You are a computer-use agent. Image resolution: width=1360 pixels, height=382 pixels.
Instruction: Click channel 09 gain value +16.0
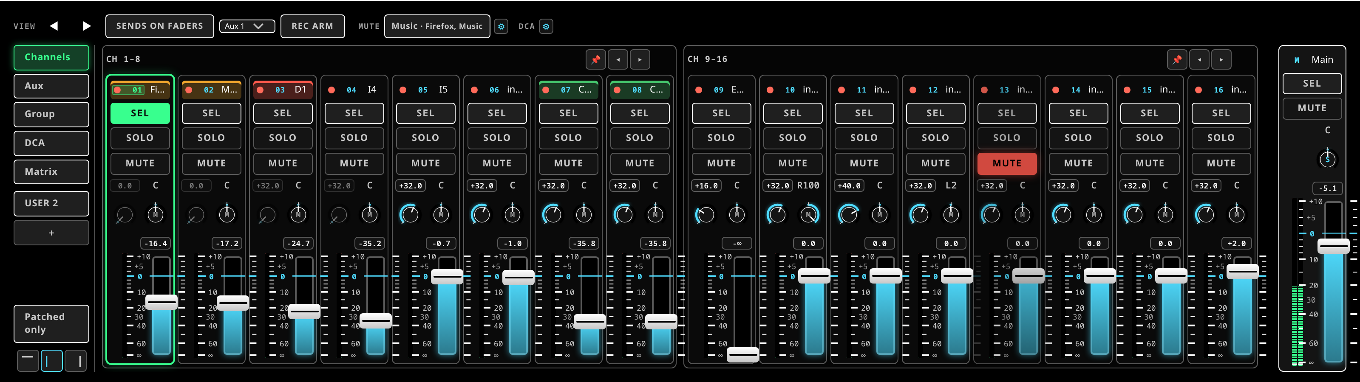point(706,186)
